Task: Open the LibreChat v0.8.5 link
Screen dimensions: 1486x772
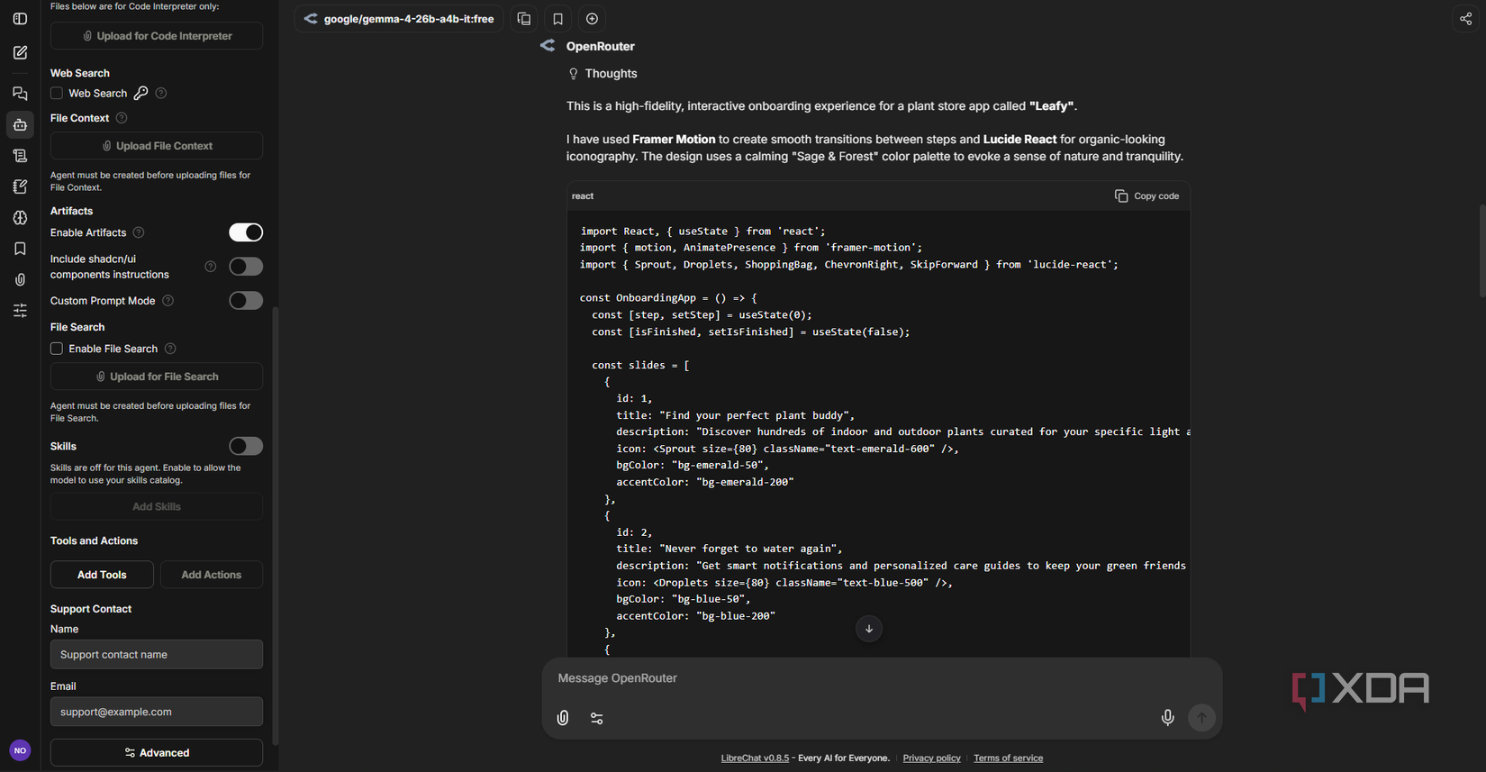Action: pos(755,758)
